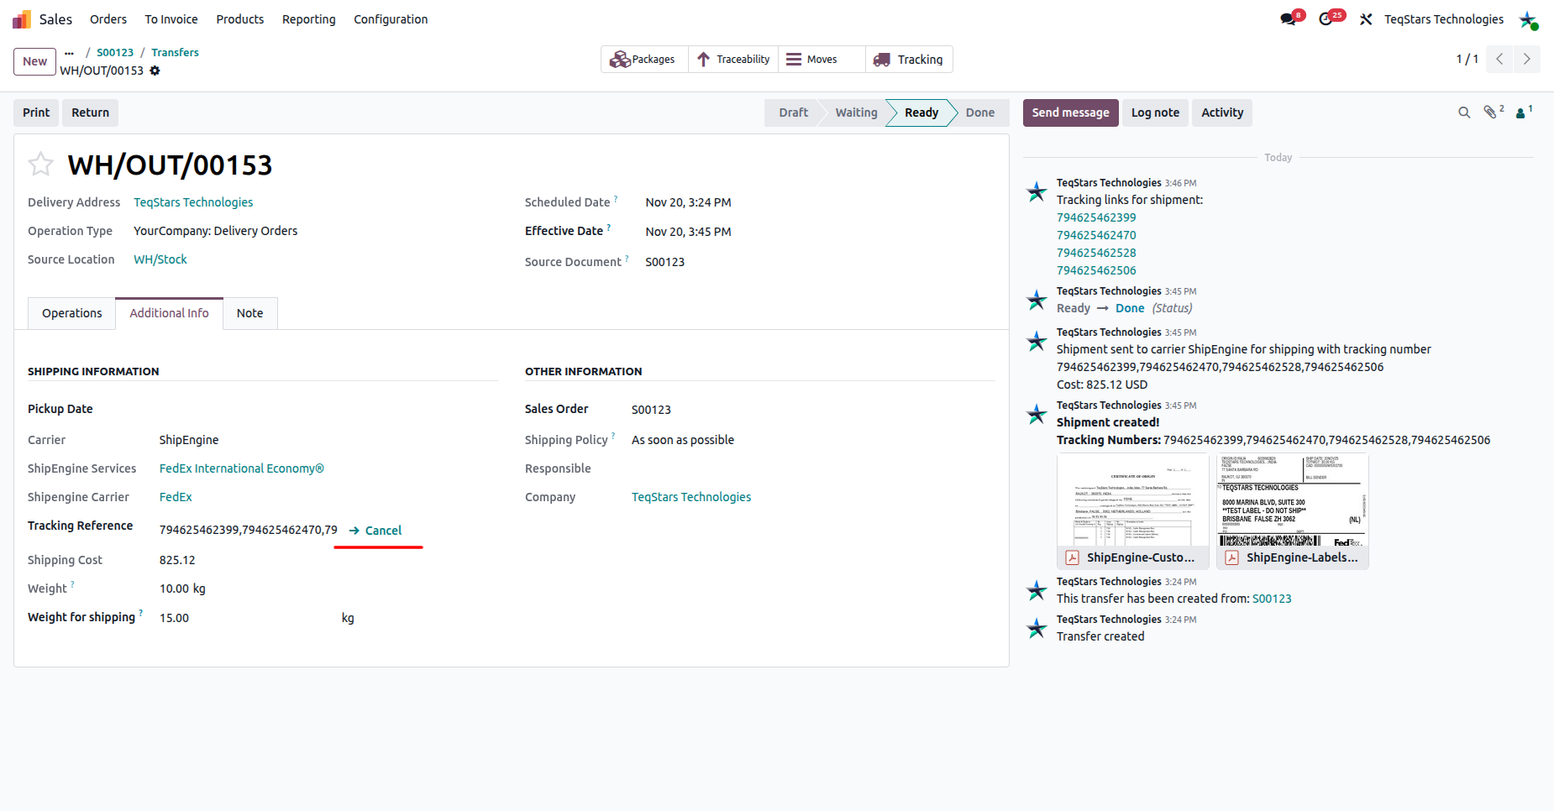Screen dimensions: 1554x811
Task: Click the Print button
Action: click(36, 112)
